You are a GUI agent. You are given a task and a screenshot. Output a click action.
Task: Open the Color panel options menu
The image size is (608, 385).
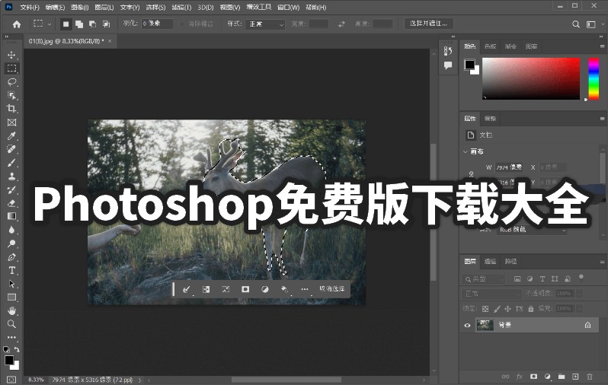pyautogui.click(x=603, y=46)
